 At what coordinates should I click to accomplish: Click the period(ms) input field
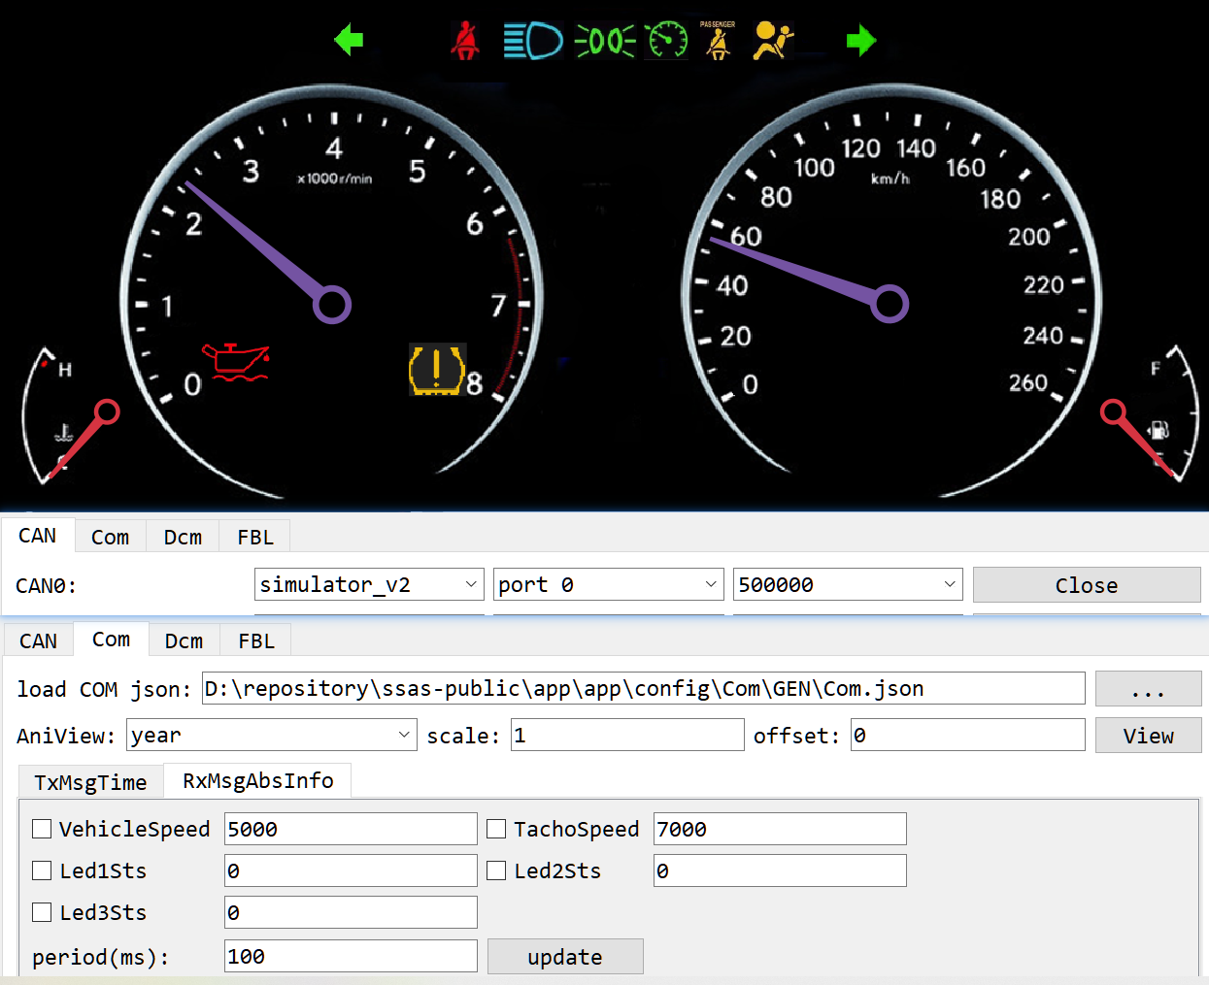[x=351, y=956]
